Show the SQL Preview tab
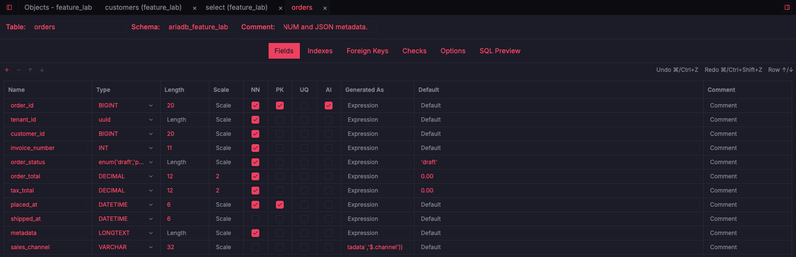 tap(500, 51)
